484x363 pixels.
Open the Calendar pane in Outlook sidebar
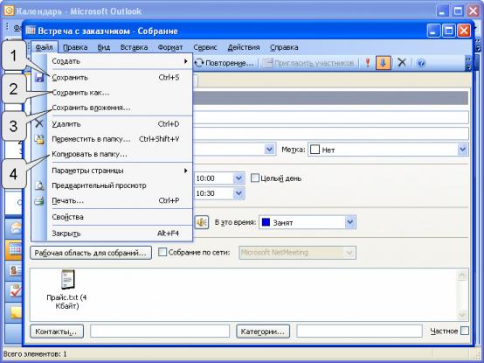point(14,249)
